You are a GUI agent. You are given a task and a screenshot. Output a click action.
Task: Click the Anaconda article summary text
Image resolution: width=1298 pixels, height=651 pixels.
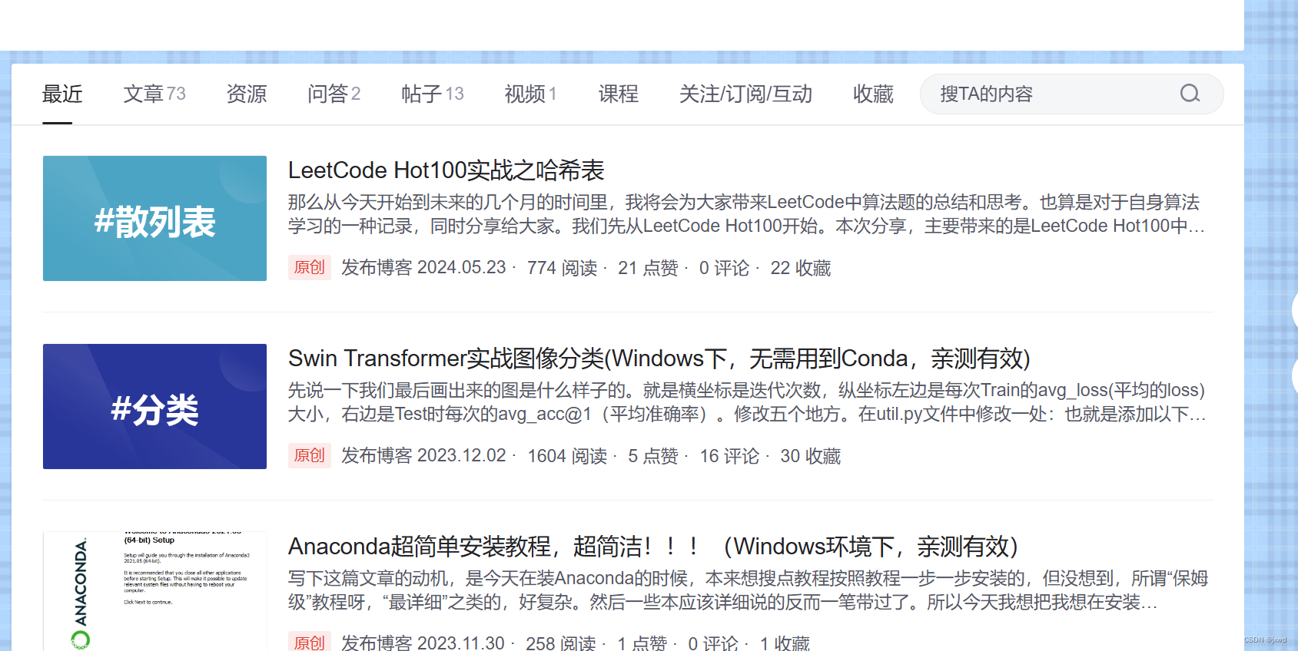(x=748, y=590)
